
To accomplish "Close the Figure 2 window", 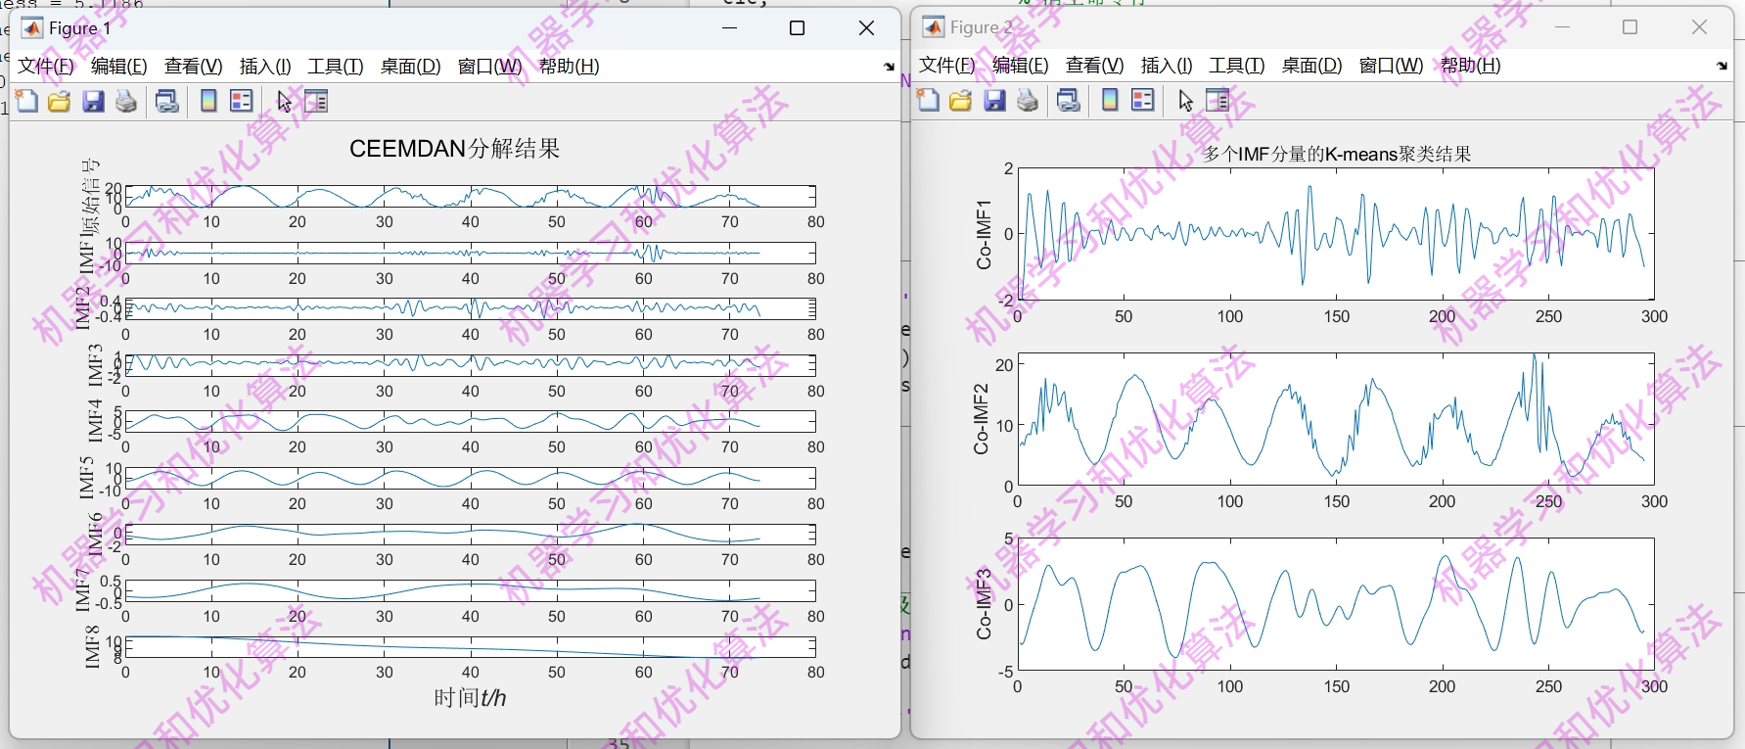I will (x=1699, y=26).
